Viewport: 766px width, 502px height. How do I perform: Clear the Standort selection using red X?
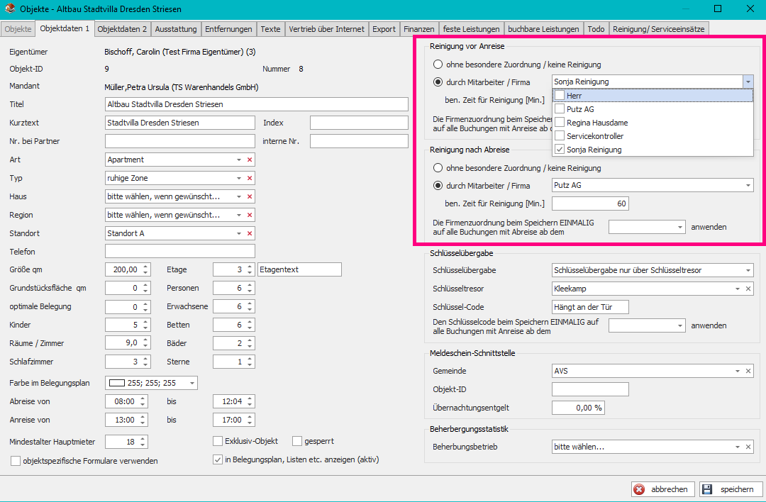pyautogui.click(x=249, y=233)
